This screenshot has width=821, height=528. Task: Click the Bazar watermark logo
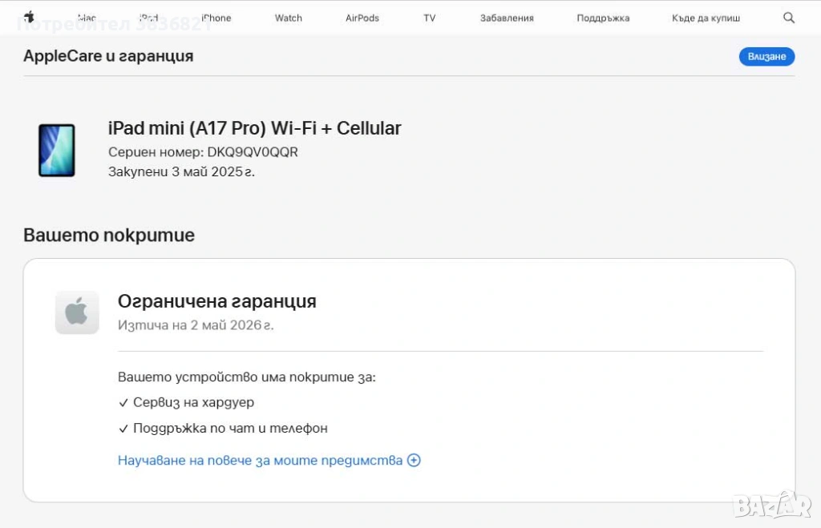(x=772, y=505)
